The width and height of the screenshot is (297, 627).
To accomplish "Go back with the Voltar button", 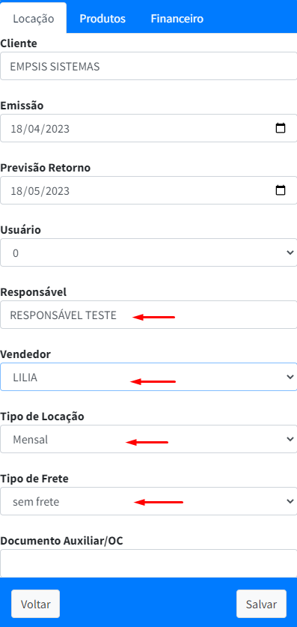I will pyautogui.click(x=35, y=604).
